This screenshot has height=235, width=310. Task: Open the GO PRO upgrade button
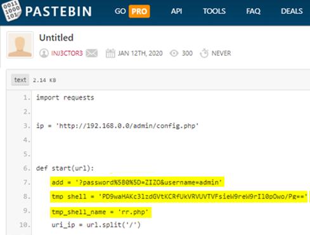coord(132,11)
